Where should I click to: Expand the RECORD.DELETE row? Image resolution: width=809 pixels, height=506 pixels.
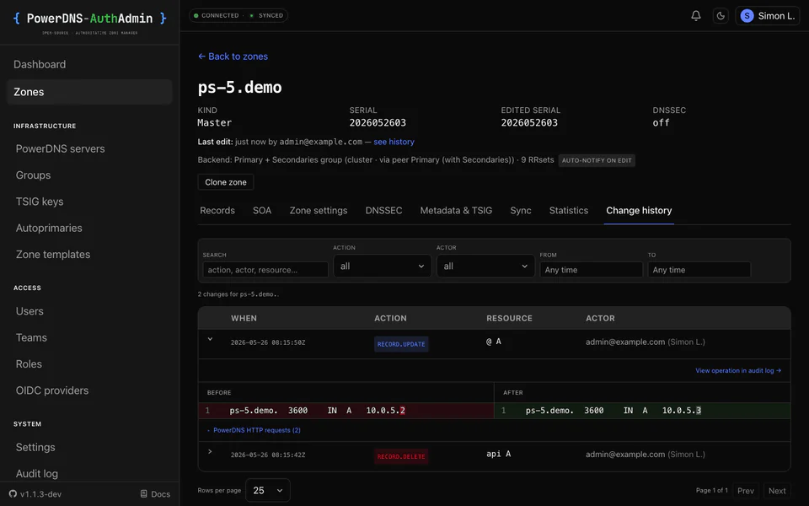pyautogui.click(x=210, y=452)
